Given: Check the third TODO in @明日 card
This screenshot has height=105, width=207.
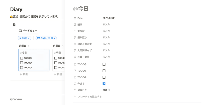Looking at the screenshot, I should pos(56,67).
